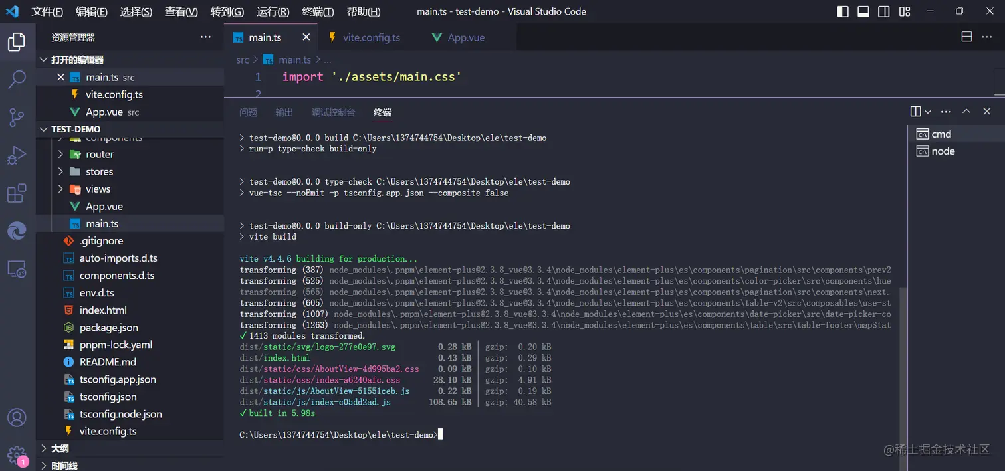The height and width of the screenshot is (471, 1005).
Task: Switch to the Output panel tab
Action: [284, 112]
